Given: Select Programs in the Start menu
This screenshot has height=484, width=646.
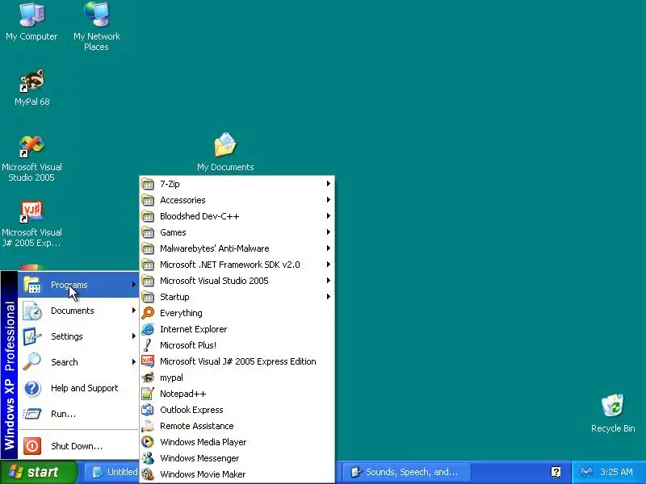Looking at the screenshot, I should pos(78,285).
